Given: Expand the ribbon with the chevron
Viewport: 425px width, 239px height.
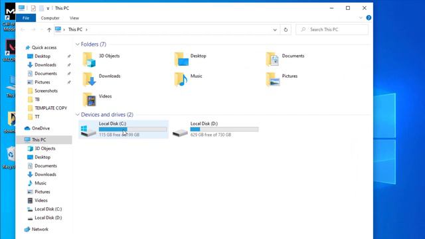Looking at the screenshot, I should pyautogui.click(x=361, y=18).
